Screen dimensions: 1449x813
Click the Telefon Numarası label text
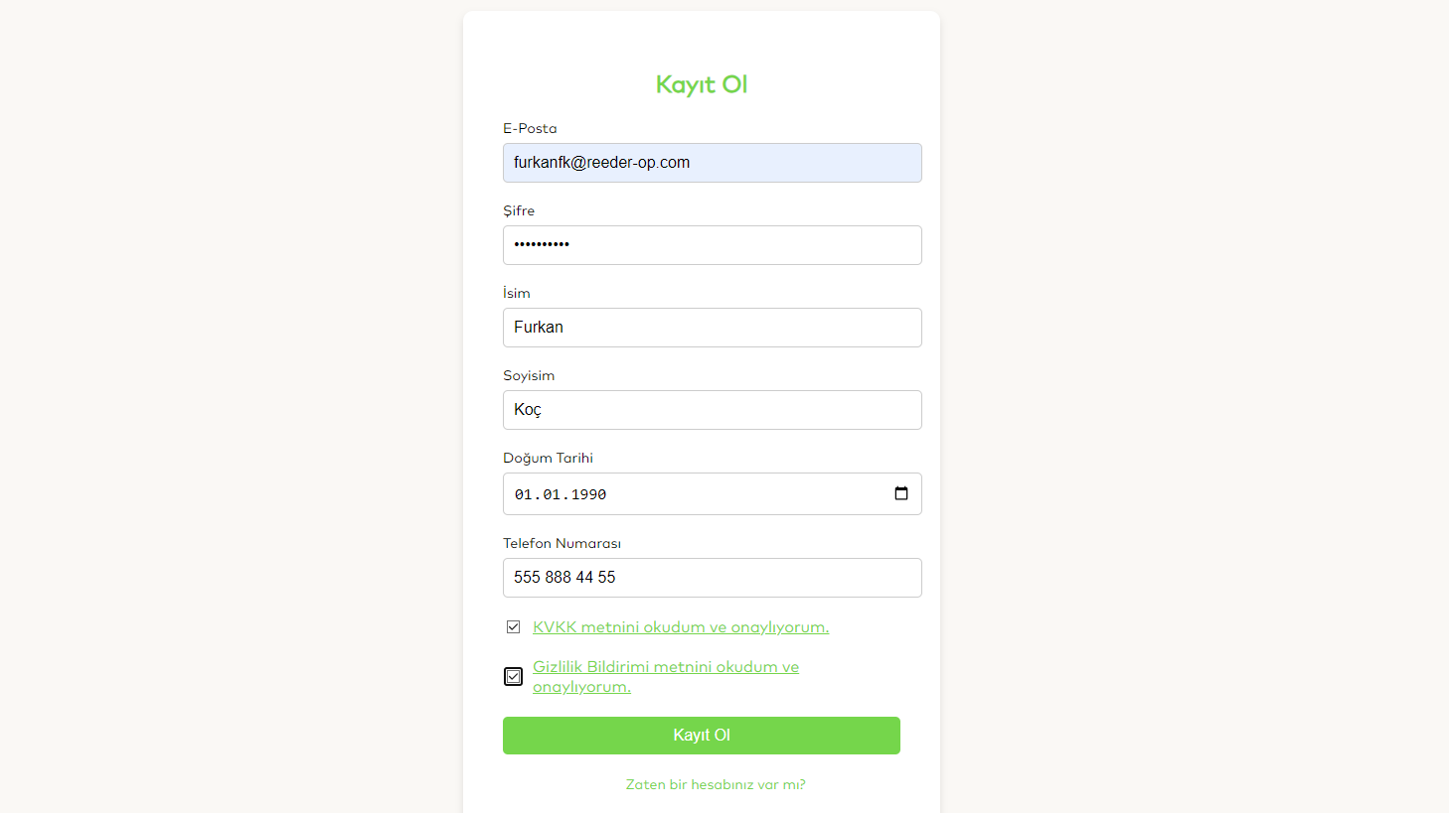coord(562,543)
